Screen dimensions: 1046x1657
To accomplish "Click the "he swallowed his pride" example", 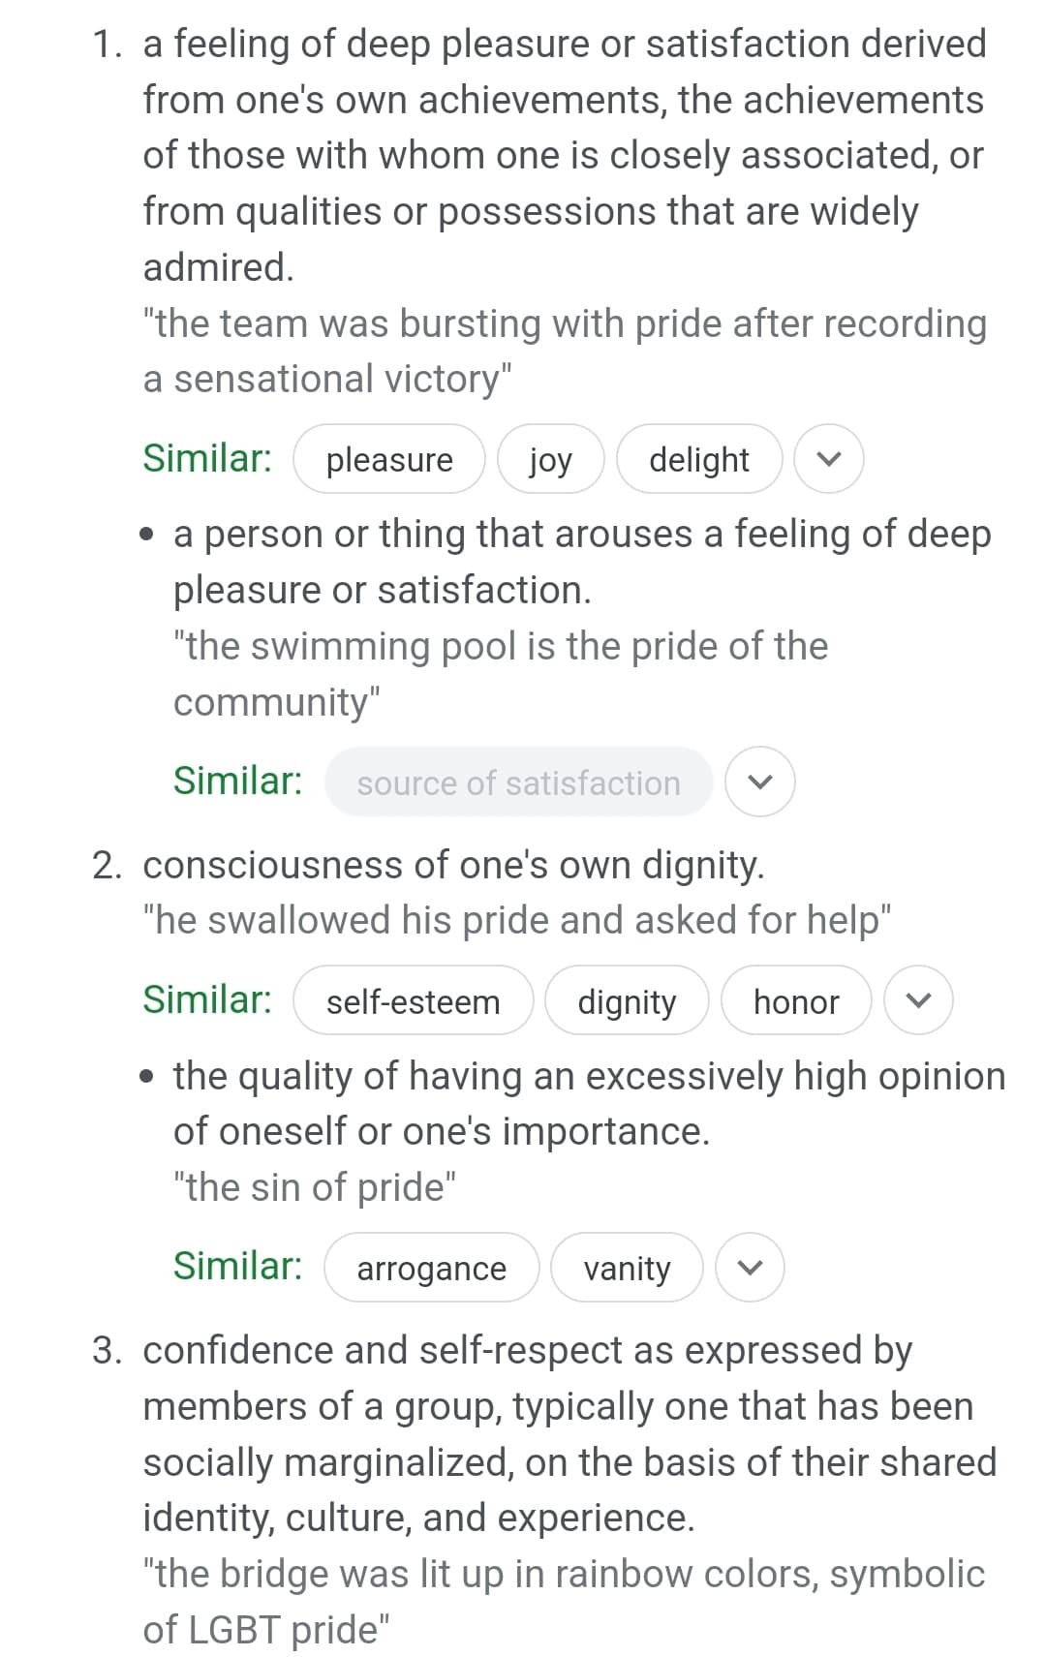I will 517,920.
